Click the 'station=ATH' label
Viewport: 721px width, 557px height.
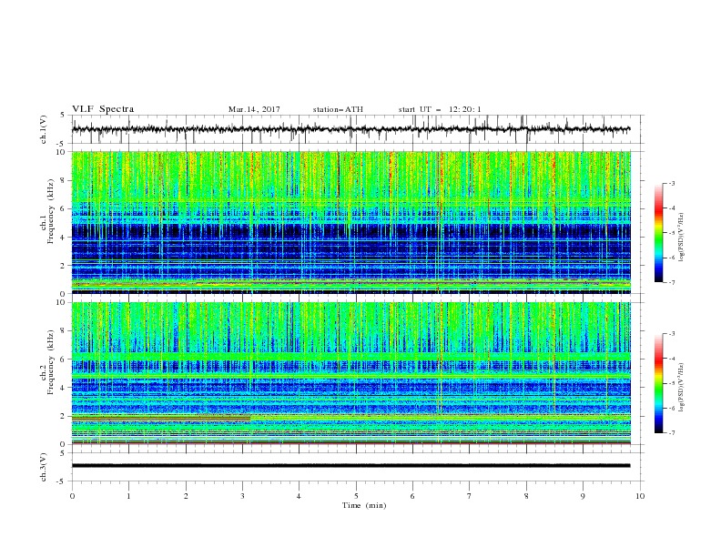click(x=338, y=109)
